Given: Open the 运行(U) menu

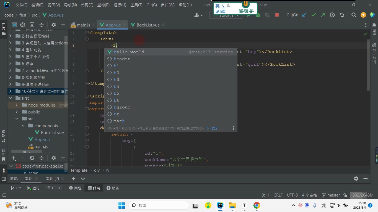Looking at the screenshot, I should [x=120, y=5].
